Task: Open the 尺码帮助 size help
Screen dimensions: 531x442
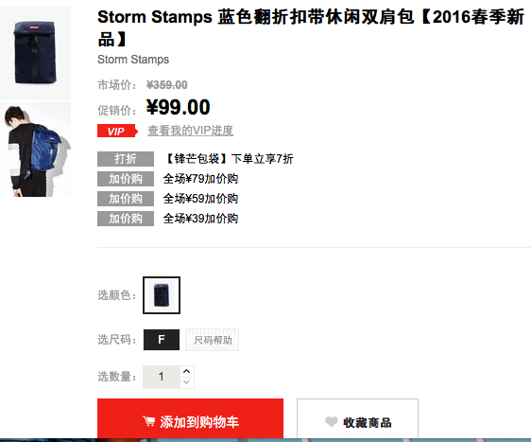Action: click(213, 340)
